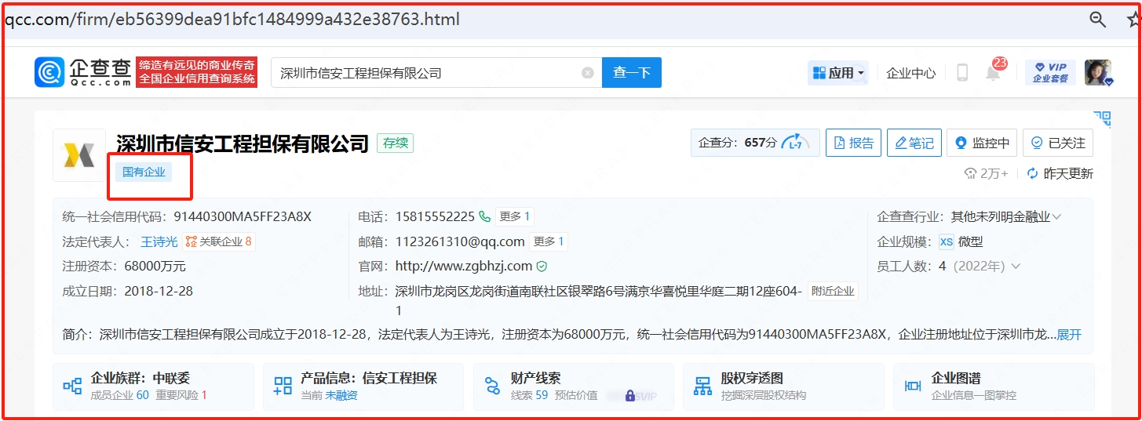
Task: Click the VIP 企业套餐 badge
Action: [x=1050, y=72]
